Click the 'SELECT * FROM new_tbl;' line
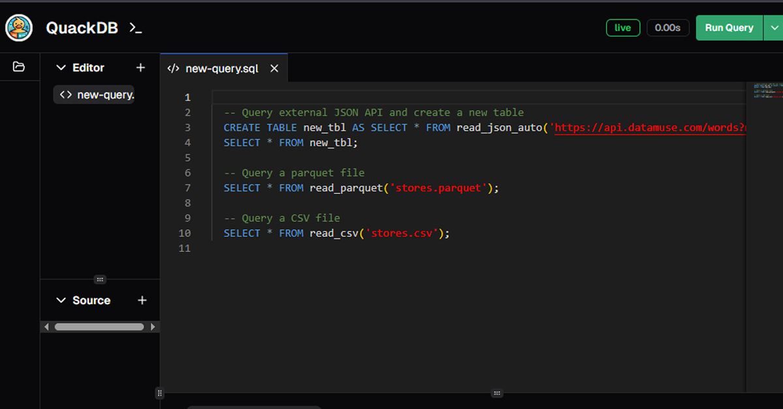Viewport: 783px width, 409px height. click(291, 143)
